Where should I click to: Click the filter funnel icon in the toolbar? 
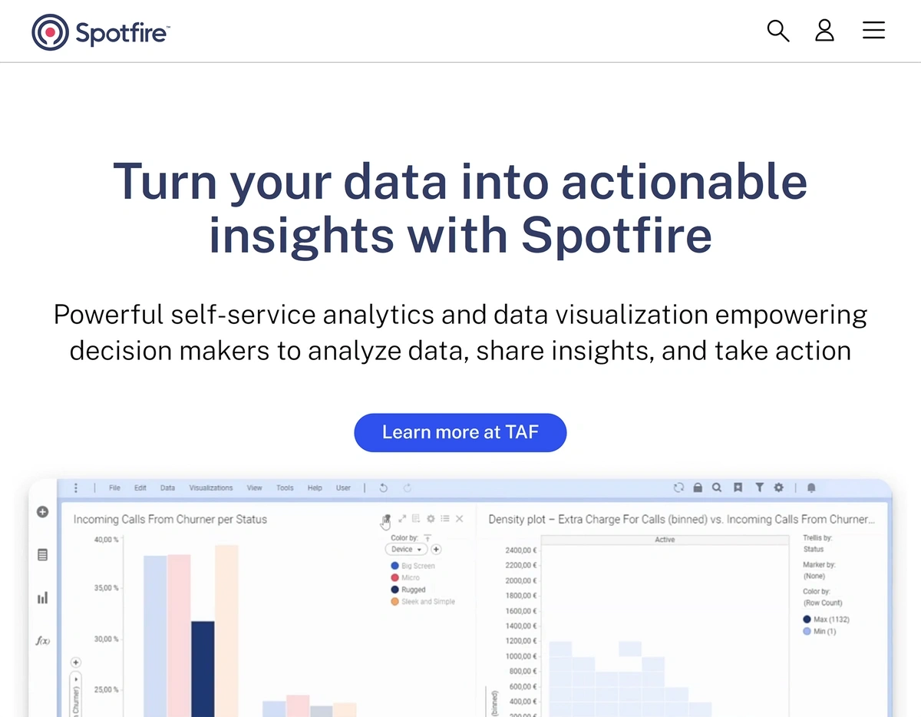tap(759, 487)
